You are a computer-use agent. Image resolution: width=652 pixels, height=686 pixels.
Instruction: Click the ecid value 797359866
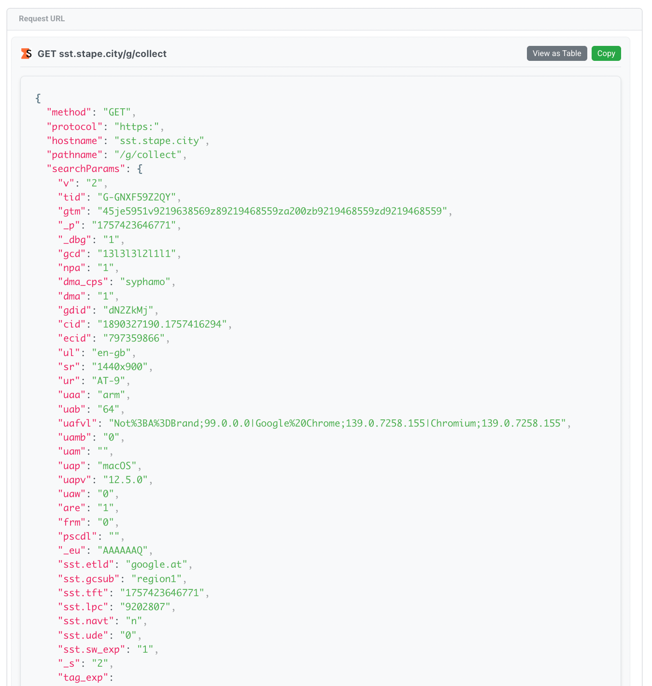[x=134, y=338]
